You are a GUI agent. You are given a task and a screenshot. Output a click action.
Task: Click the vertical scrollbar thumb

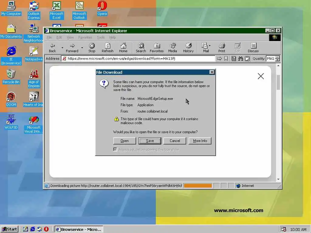point(278,82)
